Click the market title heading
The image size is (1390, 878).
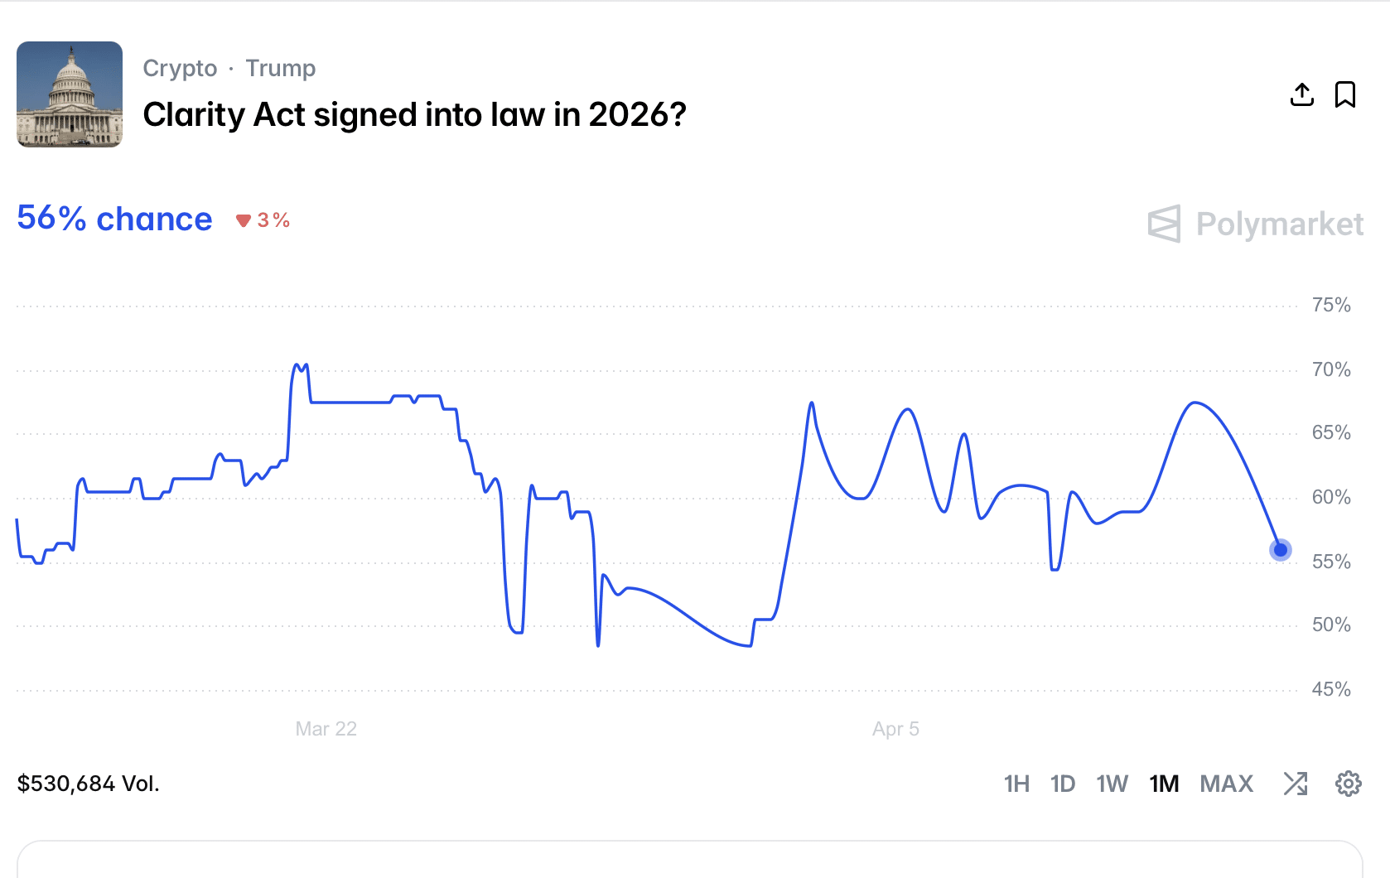pos(414,115)
